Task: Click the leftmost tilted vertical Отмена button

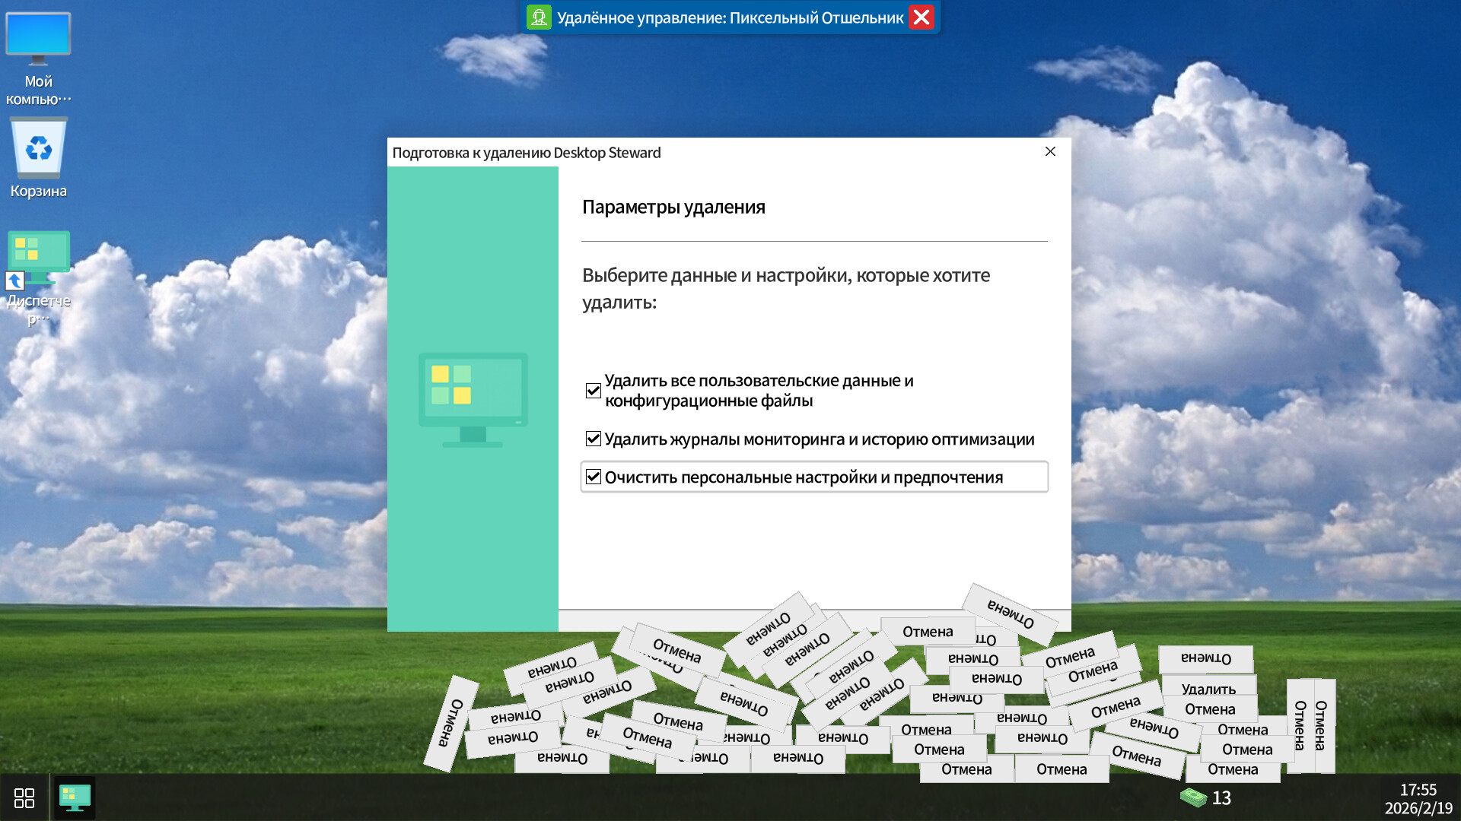Action: 450,723
